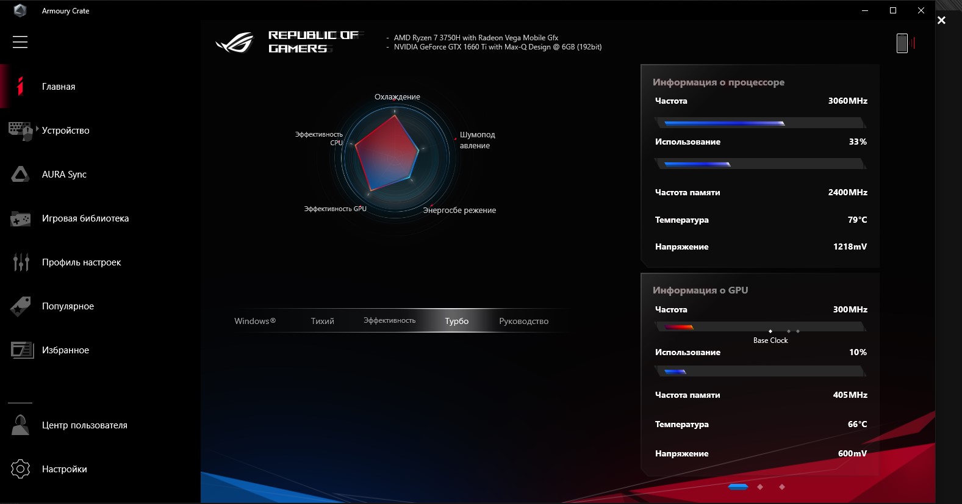962x504 pixels.
Task: Choose the Руководство manual mode
Action: coord(523,321)
